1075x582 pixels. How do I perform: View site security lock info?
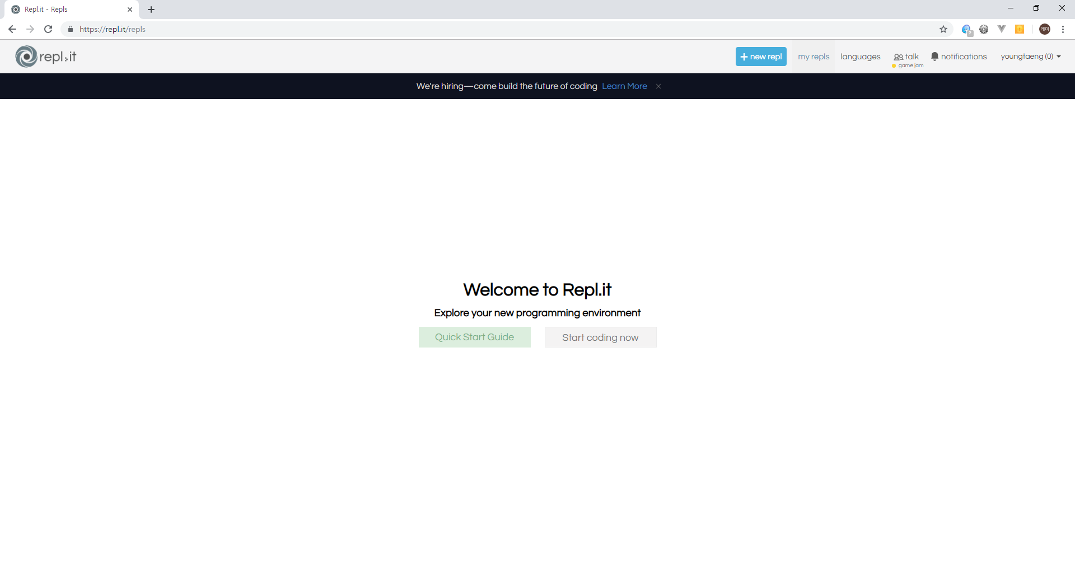click(70, 29)
